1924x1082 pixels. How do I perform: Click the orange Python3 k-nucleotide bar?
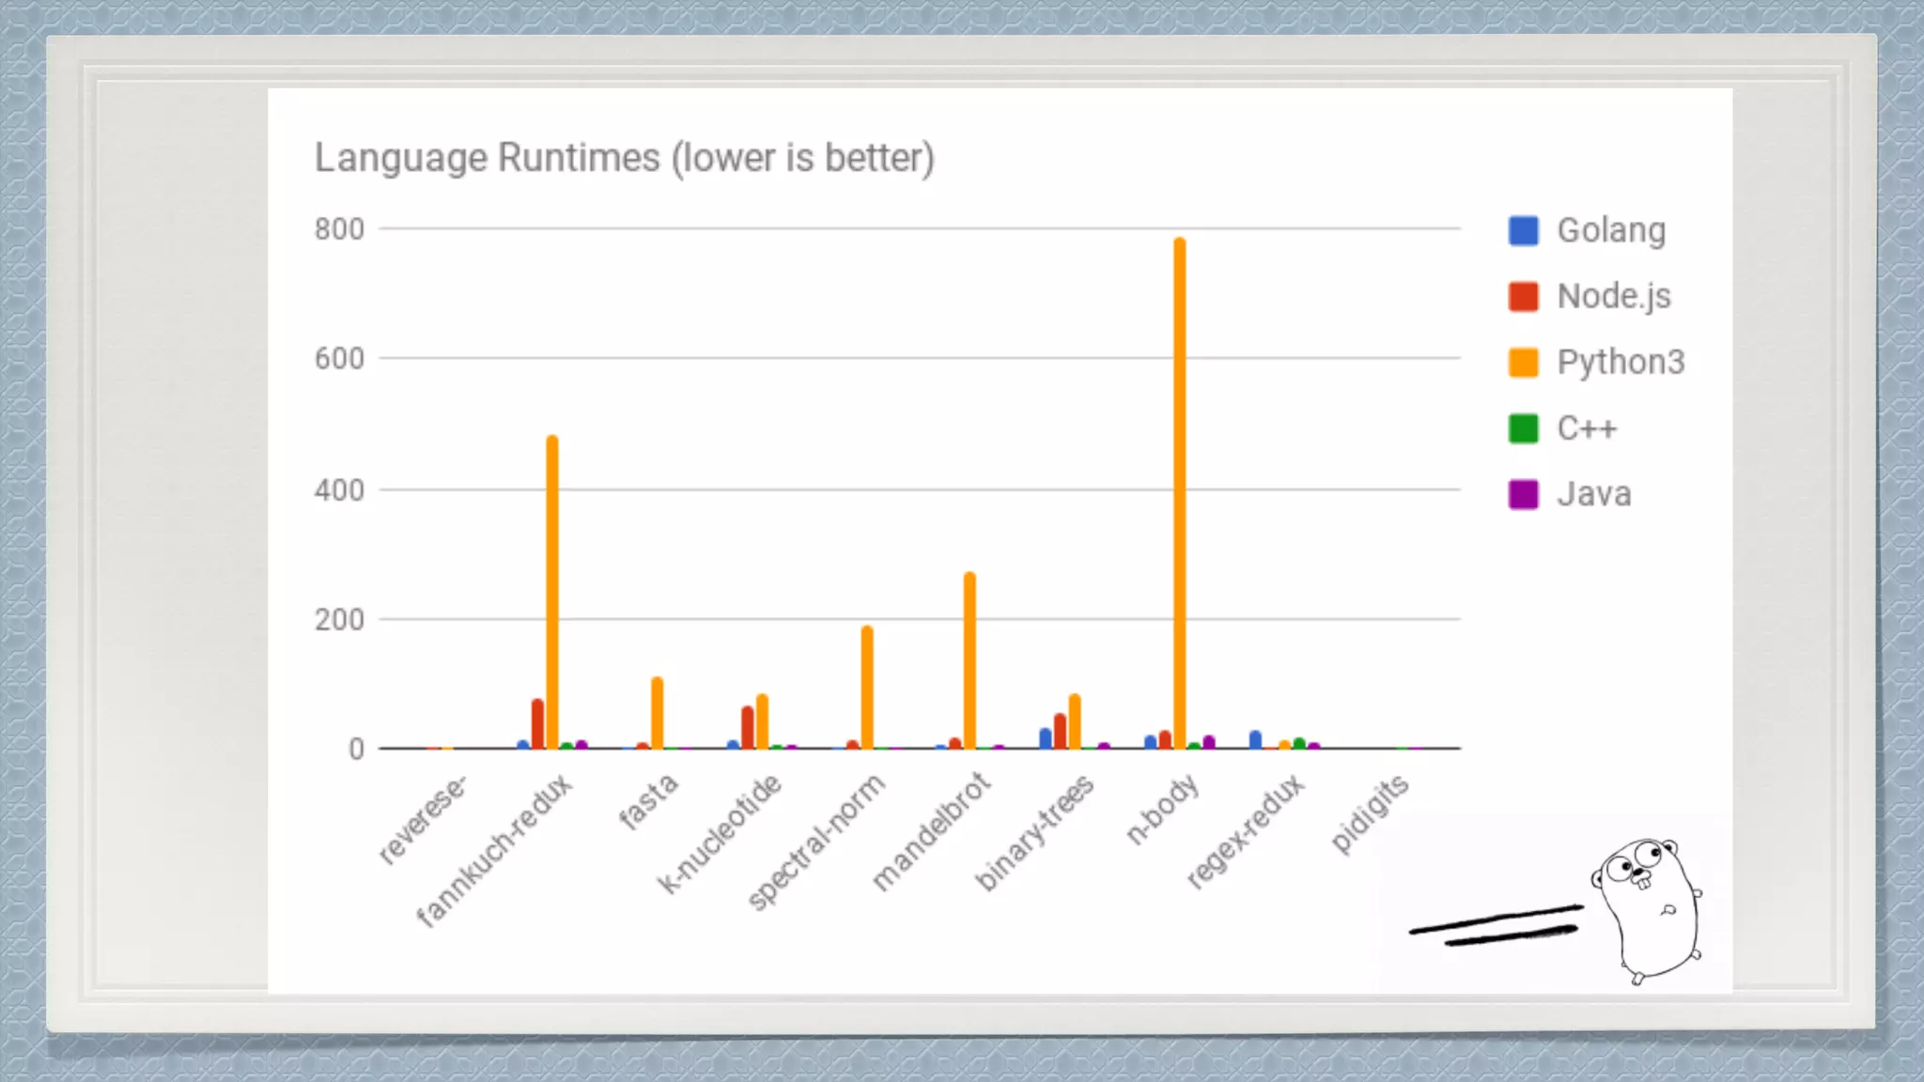click(762, 721)
